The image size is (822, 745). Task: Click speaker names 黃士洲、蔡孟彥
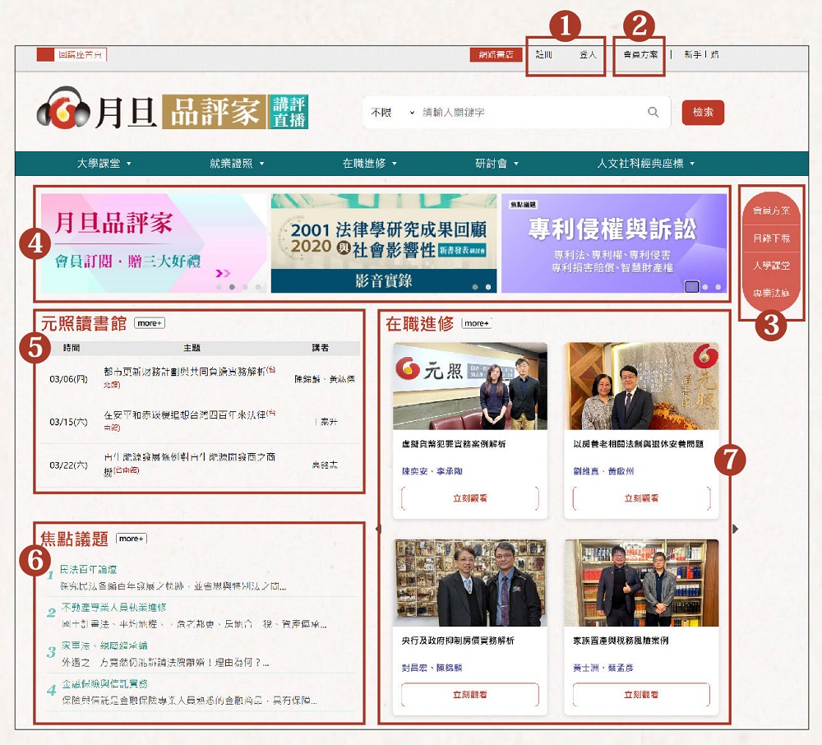click(603, 668)
